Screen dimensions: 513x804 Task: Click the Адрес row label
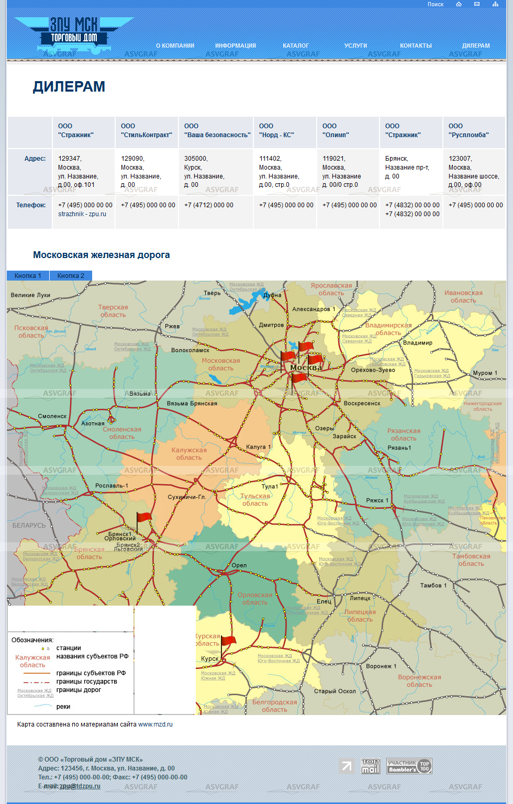pos(35,159)
